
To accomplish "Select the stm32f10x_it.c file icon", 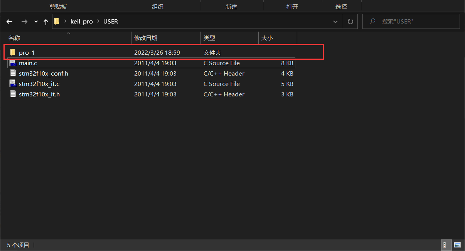I will click(x=13, y=84).
